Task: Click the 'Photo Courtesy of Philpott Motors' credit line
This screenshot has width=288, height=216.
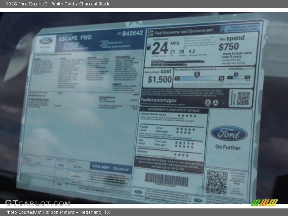Action: [x=58, y=212]
